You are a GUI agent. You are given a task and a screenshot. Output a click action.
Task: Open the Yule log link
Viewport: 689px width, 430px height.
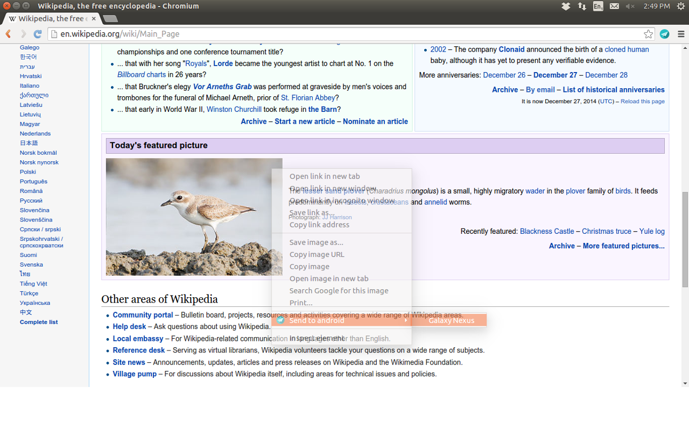(x=652, y=232)
